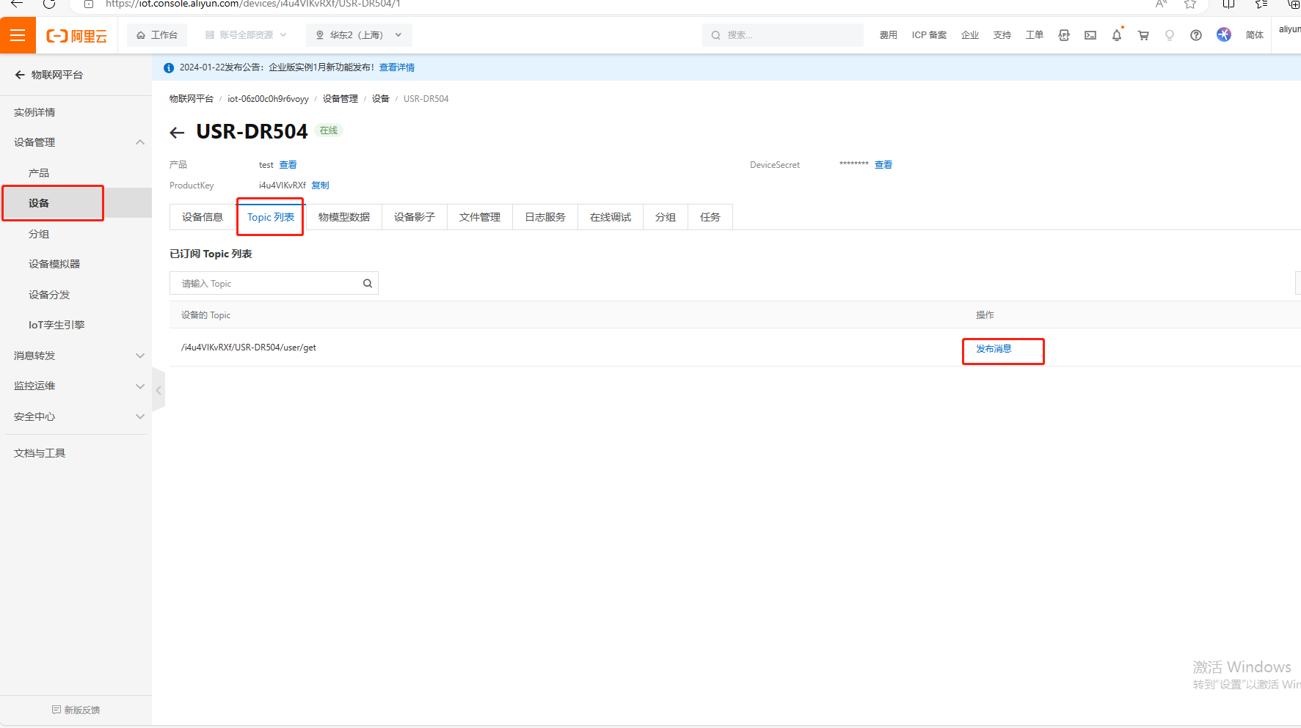Expand the 消息转发 sidebar section
This screenshot has height=728, width=1301.
(139, 356)
